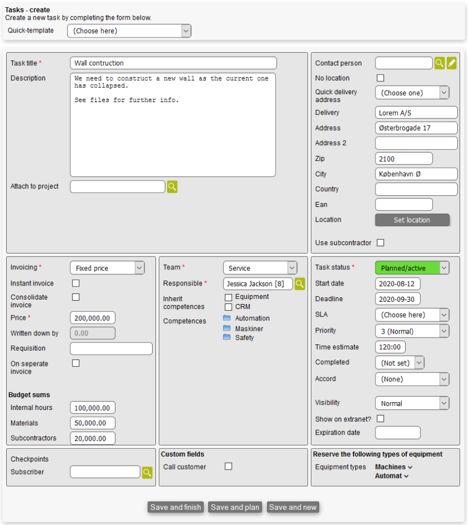
Task: Open the Safety competences folder
Action: click(227, 338)
